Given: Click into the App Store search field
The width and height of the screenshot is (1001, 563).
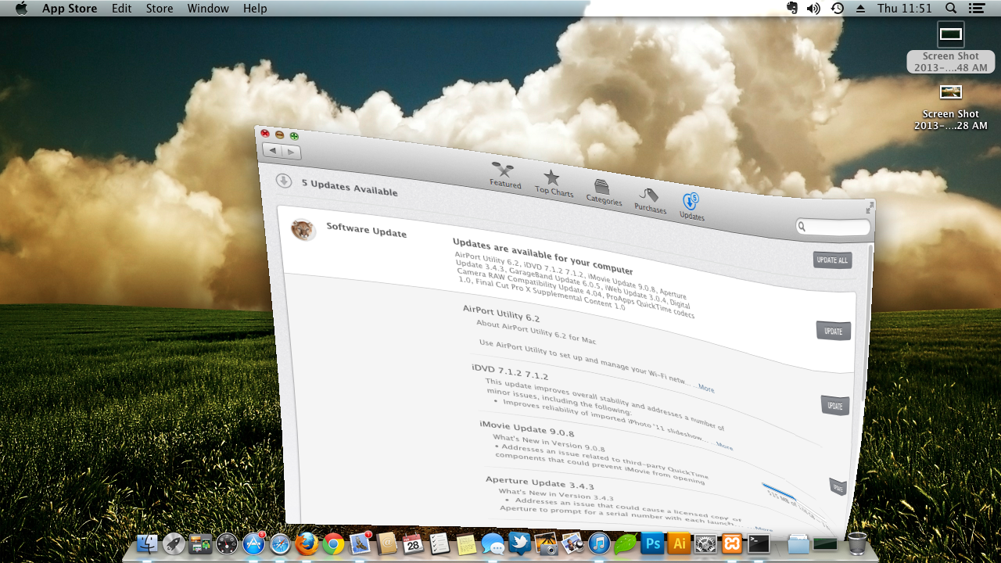Looking at the screenshot, I should [834, 227].
